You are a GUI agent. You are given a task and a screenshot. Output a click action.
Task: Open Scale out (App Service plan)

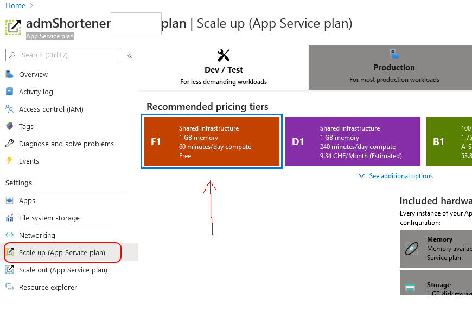(63, 270)
